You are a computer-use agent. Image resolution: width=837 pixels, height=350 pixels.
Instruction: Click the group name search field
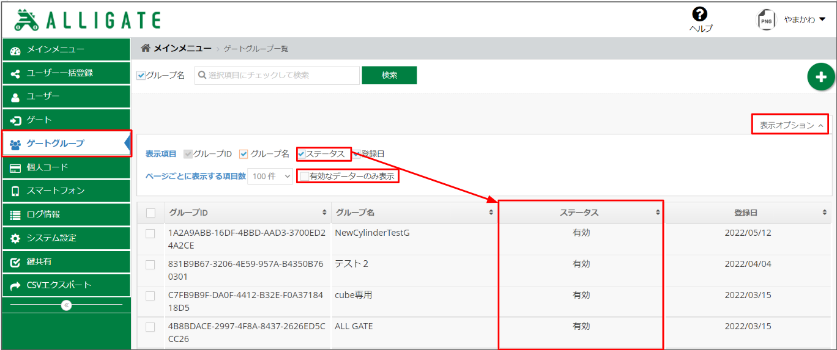pos(277,75)
